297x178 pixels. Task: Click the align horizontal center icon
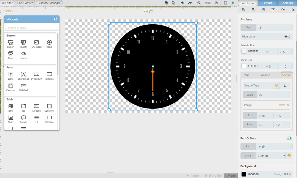(x=253, y=10)
